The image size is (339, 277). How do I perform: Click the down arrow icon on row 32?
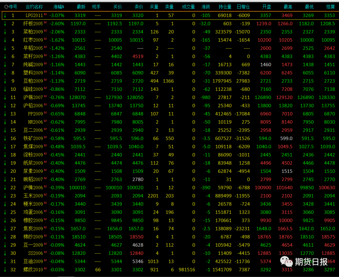click(5, 270)
